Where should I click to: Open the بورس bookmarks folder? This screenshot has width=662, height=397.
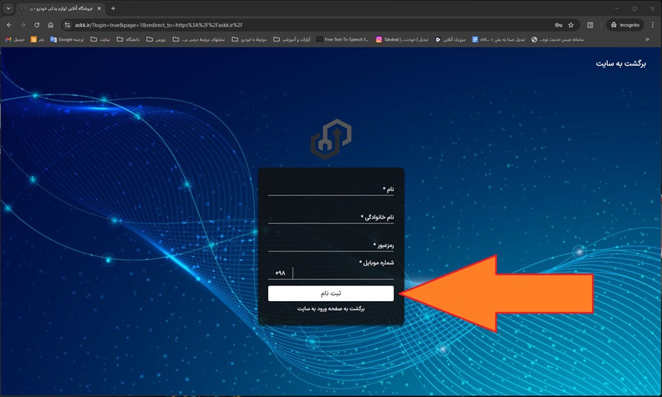[156, 39]
